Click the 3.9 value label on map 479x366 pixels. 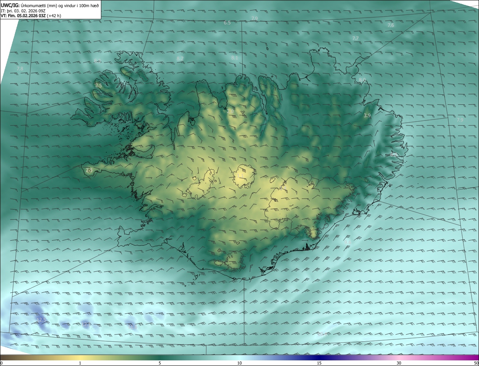pyautogui.click(x=367, y=116)
